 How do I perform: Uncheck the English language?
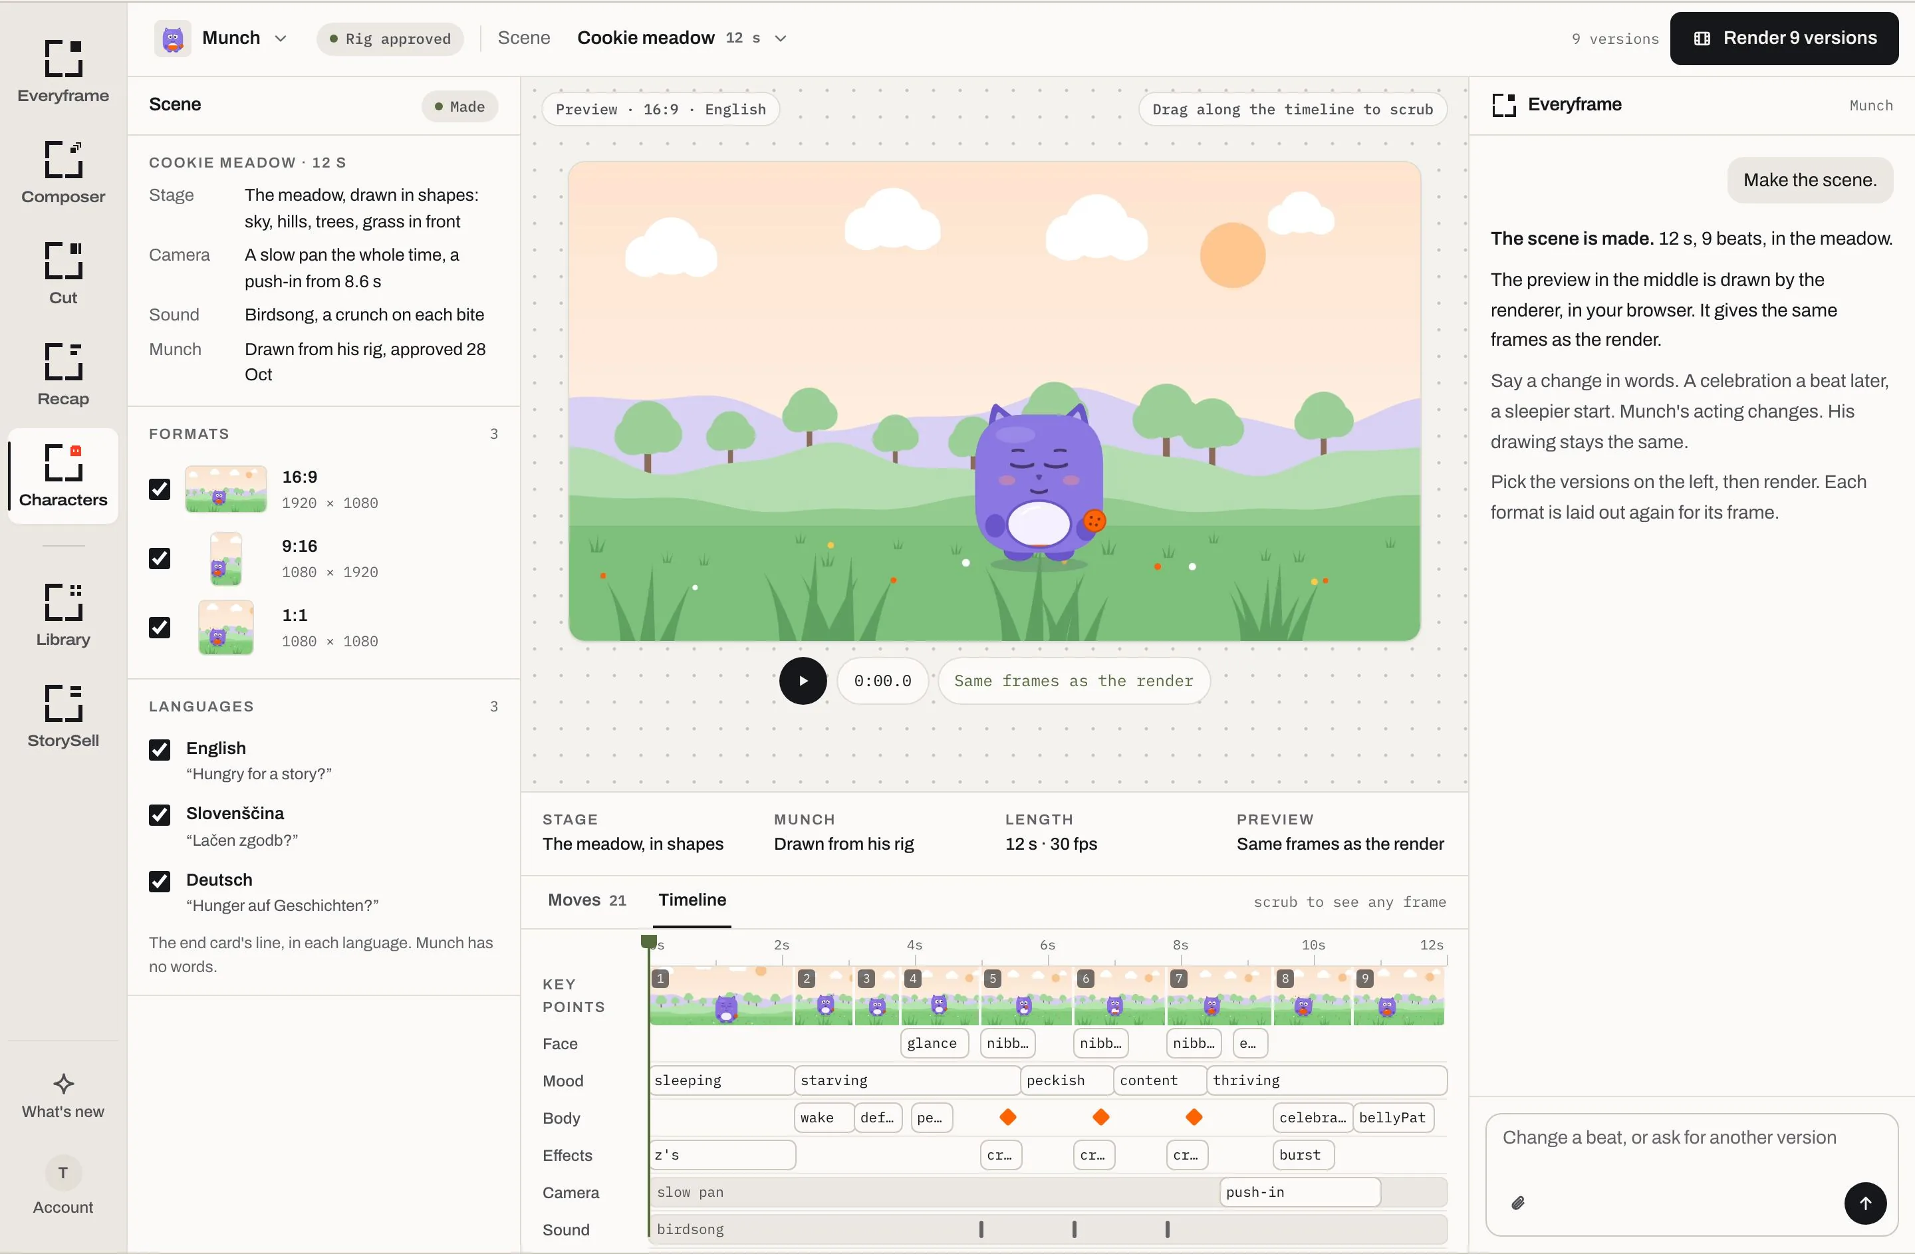[160, 749]
